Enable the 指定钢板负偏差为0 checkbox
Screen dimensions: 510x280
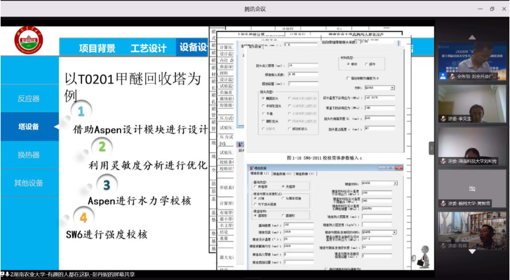(x=348, y=78)
